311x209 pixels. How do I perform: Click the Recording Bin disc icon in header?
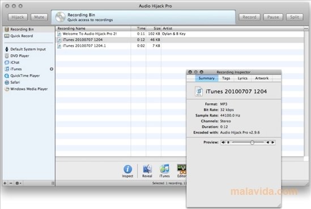60,17
